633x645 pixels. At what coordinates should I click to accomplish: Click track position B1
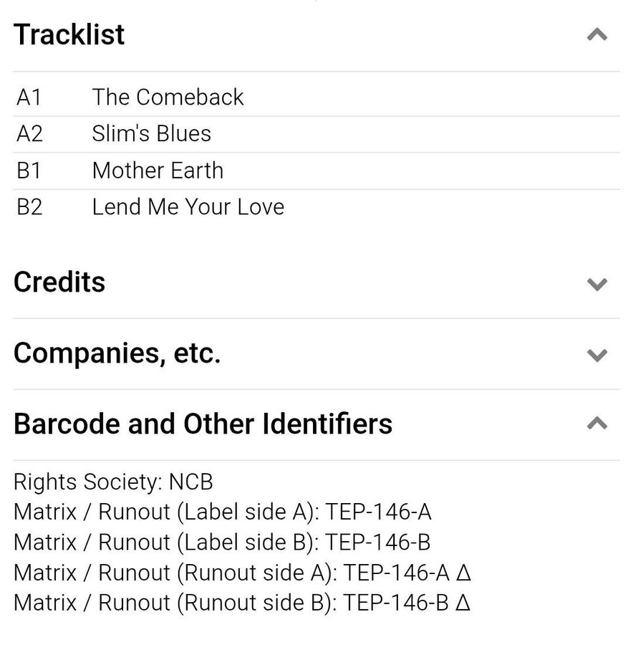29,171
